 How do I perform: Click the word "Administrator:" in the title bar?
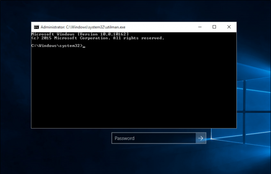[x=53, y=27]
